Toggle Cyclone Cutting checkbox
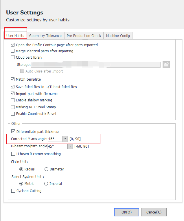184x221 pixels. click(13, 191)
